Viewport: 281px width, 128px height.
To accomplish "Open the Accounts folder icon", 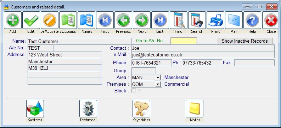I will tap(68, 20).
